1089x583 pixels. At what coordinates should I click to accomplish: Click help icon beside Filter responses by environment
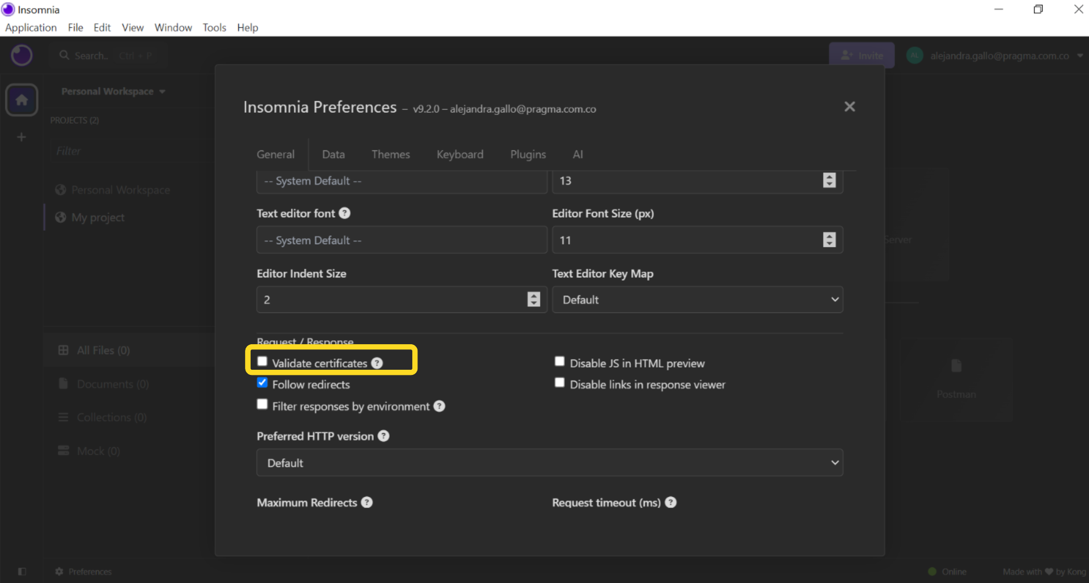[x=439, y=406]
